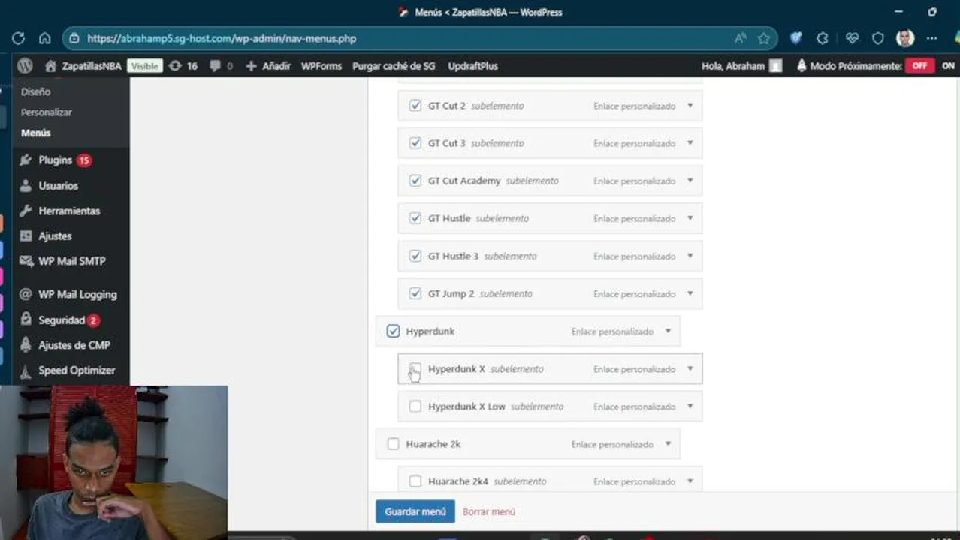The image size is (960, 540).
Task: Visit site ZapatillasNBA home icon
Action: pos(50,66)
